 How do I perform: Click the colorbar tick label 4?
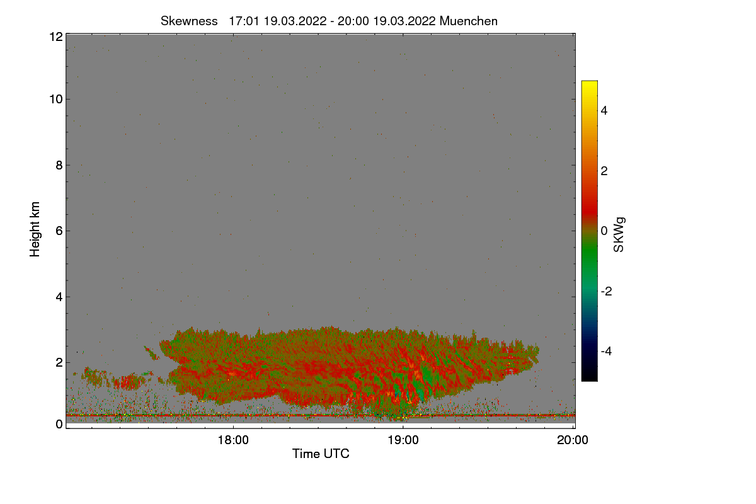coord(604,110)
